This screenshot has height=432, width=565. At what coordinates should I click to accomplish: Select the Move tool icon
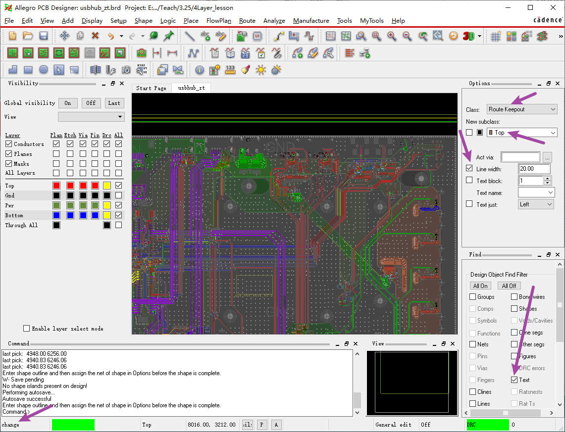[64, 36]
